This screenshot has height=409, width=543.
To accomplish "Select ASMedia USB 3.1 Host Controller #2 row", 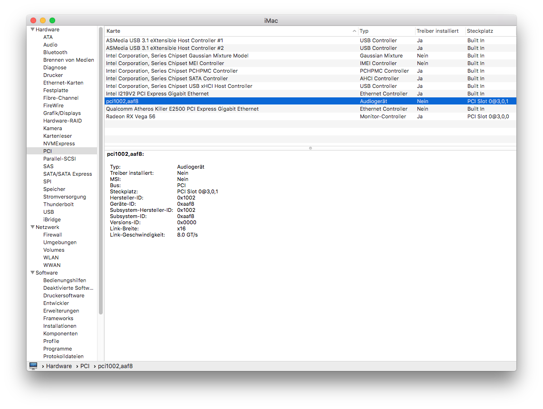I will click(x=310, y=48).
